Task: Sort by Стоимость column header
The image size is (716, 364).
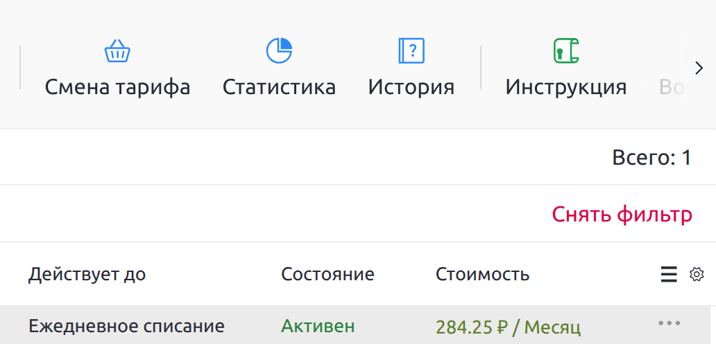Action: tap(482, 275)
